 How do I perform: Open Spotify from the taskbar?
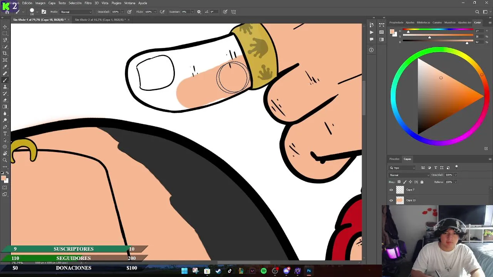coord(263,271)
